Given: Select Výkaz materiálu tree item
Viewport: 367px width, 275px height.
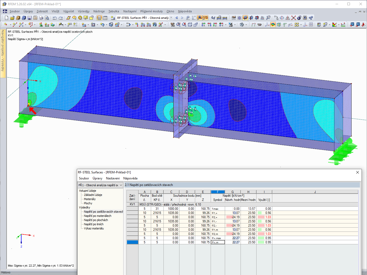Looking at the screenshot, I should click(x=94, y=228).
